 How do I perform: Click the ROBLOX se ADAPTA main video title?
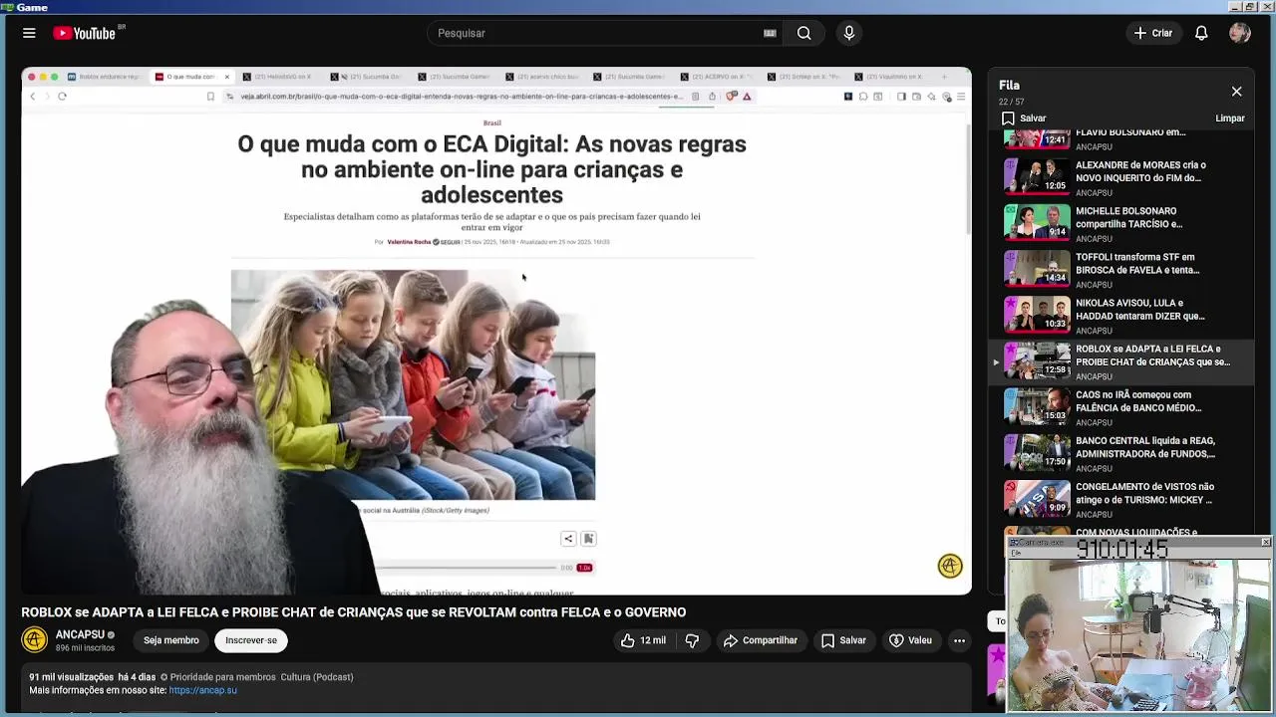354,612
